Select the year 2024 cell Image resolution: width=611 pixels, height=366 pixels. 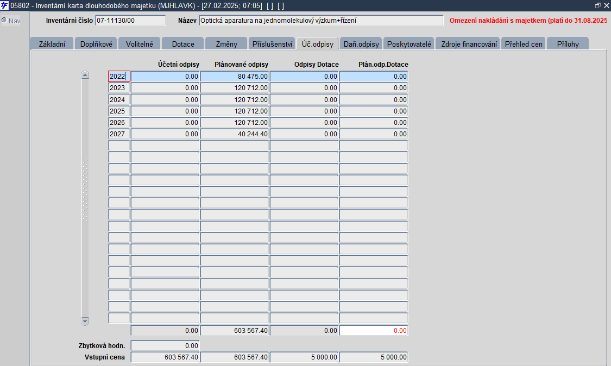coord(119,99)
